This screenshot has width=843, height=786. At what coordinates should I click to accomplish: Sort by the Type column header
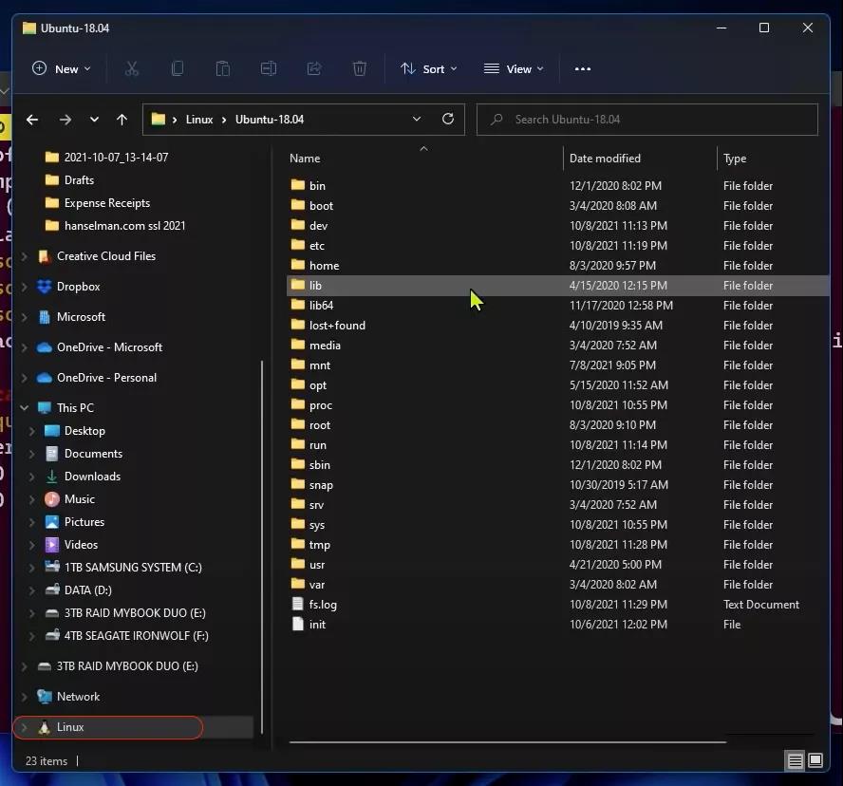pos(773,159)
